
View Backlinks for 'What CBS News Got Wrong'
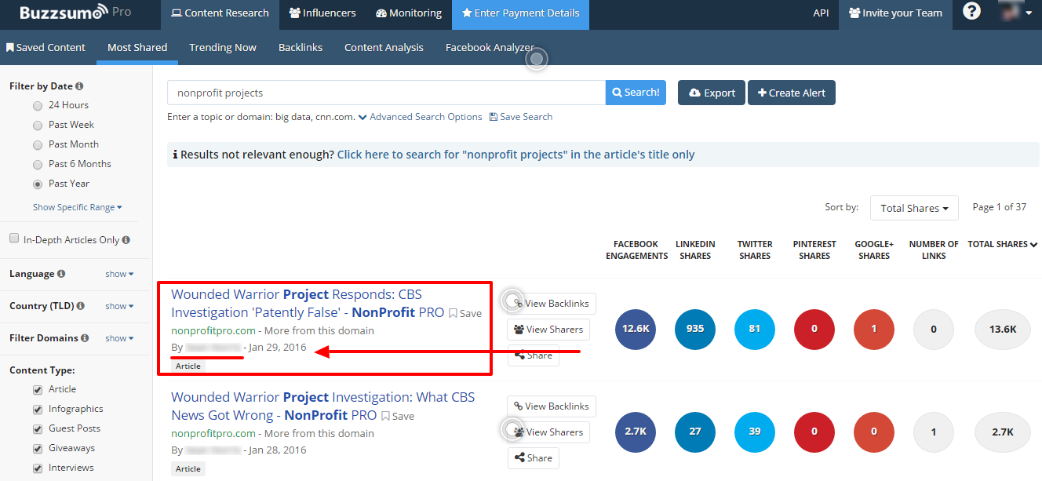point(552,406)
